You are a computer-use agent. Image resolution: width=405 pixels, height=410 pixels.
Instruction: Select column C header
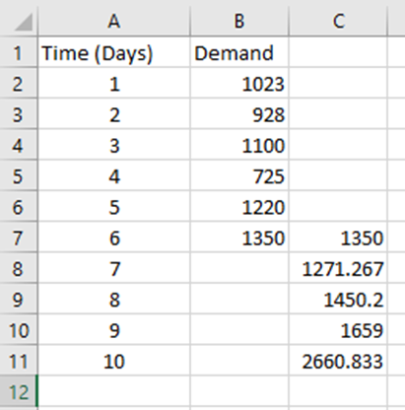(338, 22)
